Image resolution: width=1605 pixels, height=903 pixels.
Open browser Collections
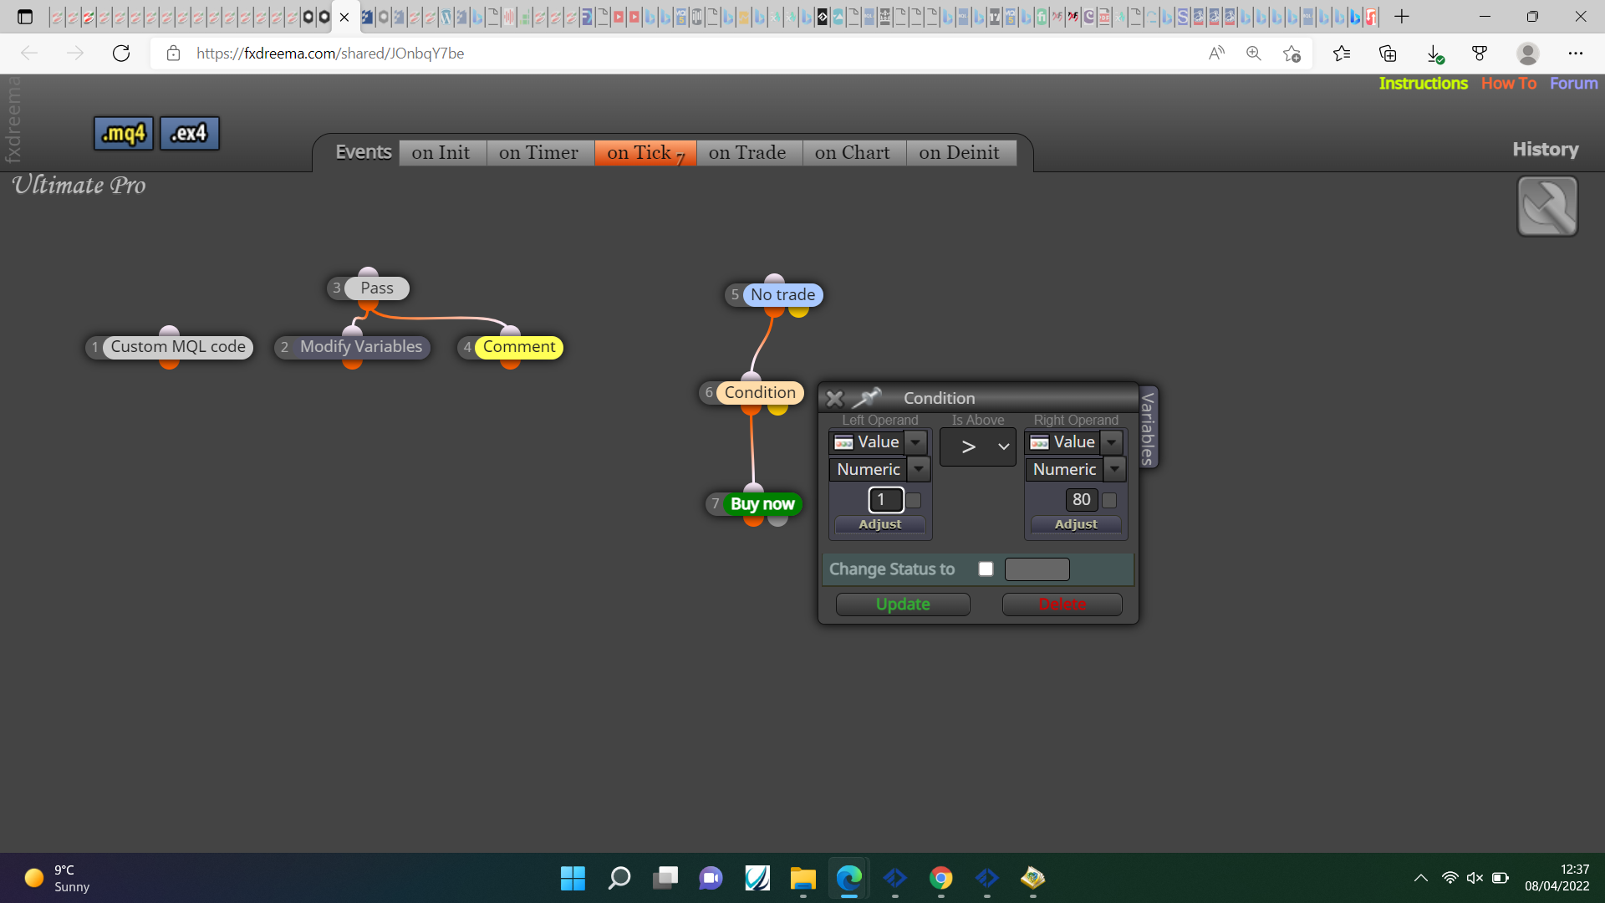(1388, 54)
